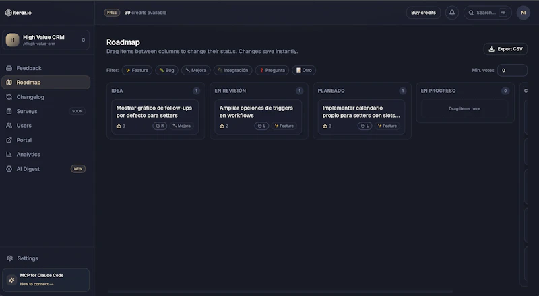Click the Mejora tag on Mostrar gráfico card
The height and width of the screenshot is (296, 539).
coord(181,126)
